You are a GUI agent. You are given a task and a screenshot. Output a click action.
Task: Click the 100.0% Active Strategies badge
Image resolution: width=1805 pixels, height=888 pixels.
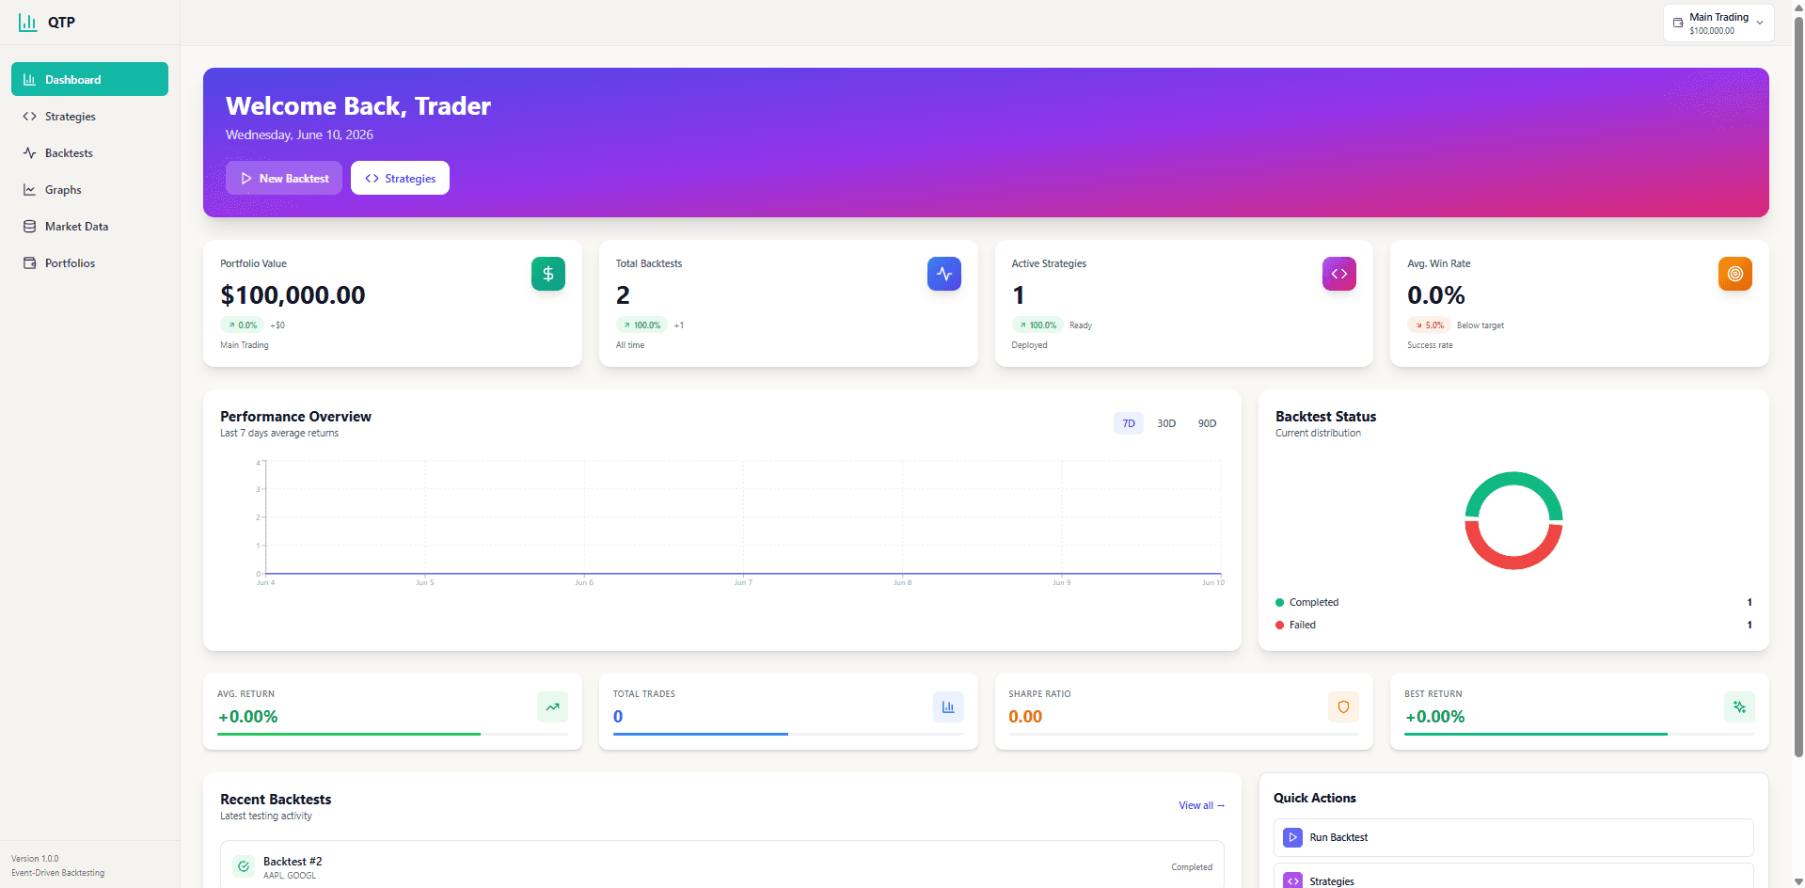1037,325
